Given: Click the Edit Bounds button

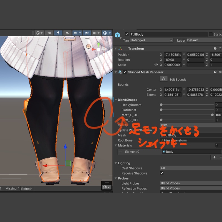Looking at the screenshot, I should 163,79.
